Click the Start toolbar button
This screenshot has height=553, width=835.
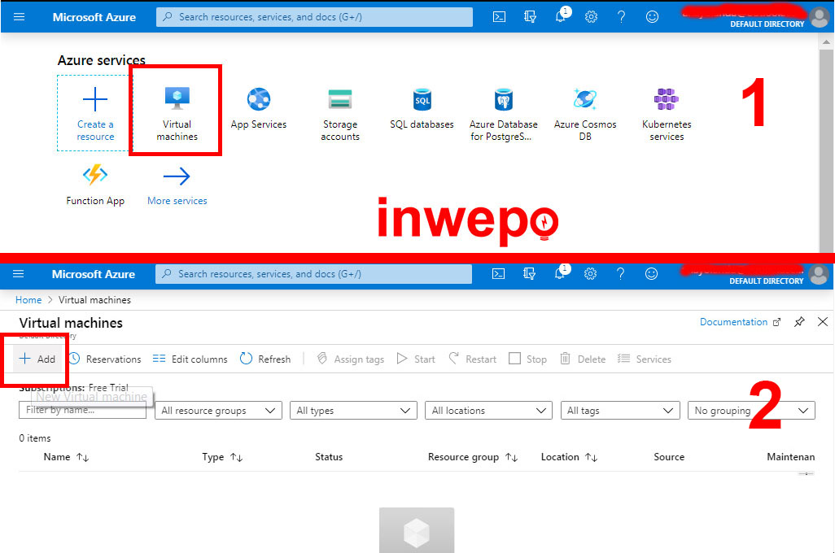[x=416, y=359]
